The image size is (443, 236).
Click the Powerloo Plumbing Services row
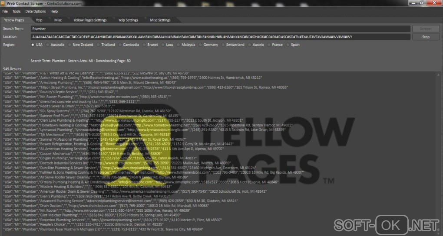coord(112,220)
